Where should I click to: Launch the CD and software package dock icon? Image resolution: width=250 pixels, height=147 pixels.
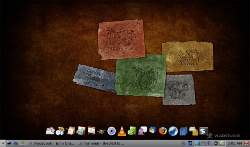tap(60, 131)
